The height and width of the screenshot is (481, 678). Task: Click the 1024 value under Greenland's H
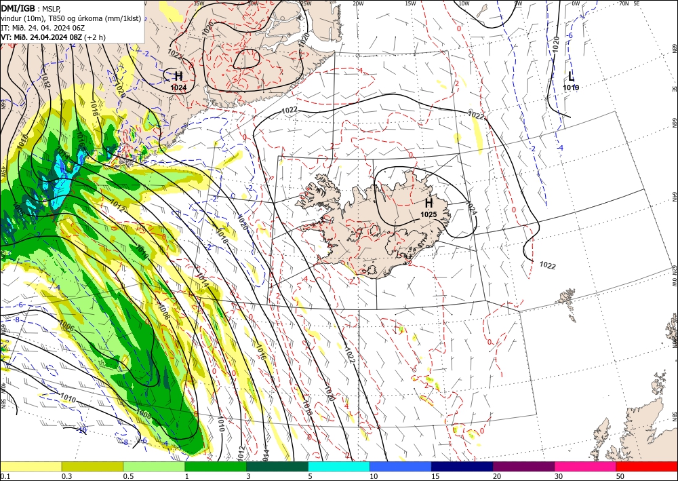coord(178,88)
